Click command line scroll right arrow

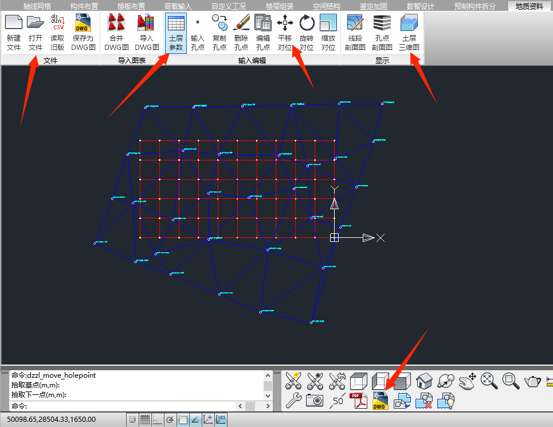click(268, 406)
